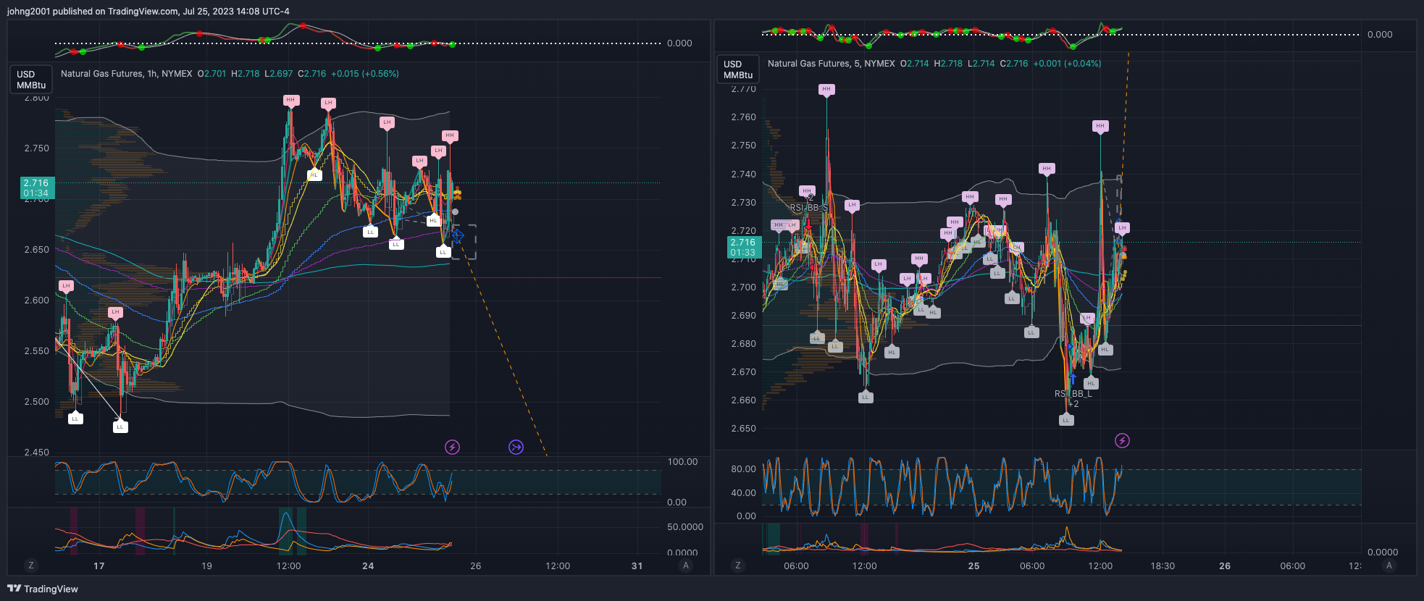Click the purple lightning icon in left chart

[452, 447]
